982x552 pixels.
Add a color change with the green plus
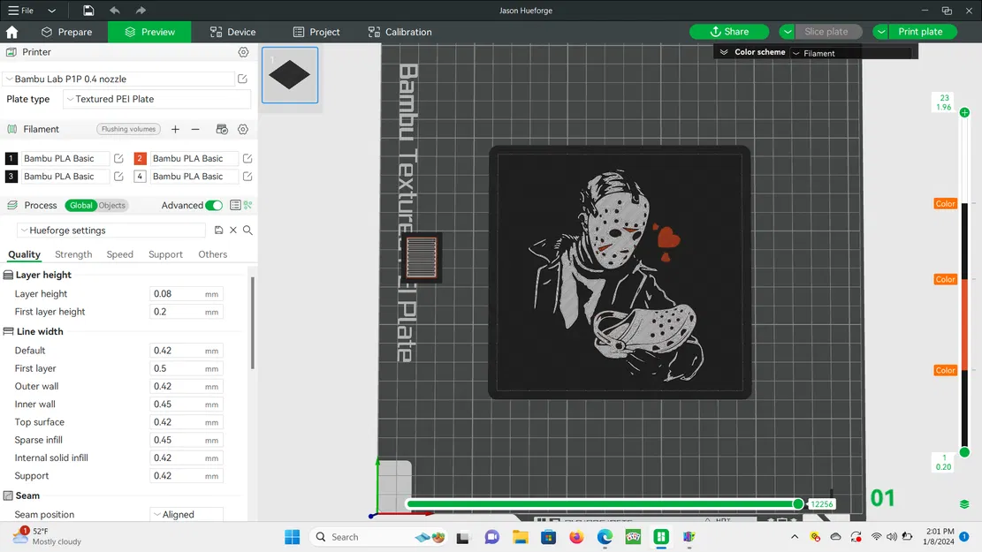pos(964,112)
